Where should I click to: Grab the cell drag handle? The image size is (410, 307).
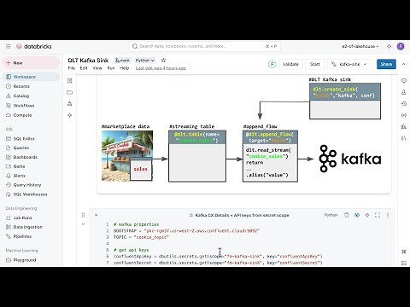tap(83, 215)
